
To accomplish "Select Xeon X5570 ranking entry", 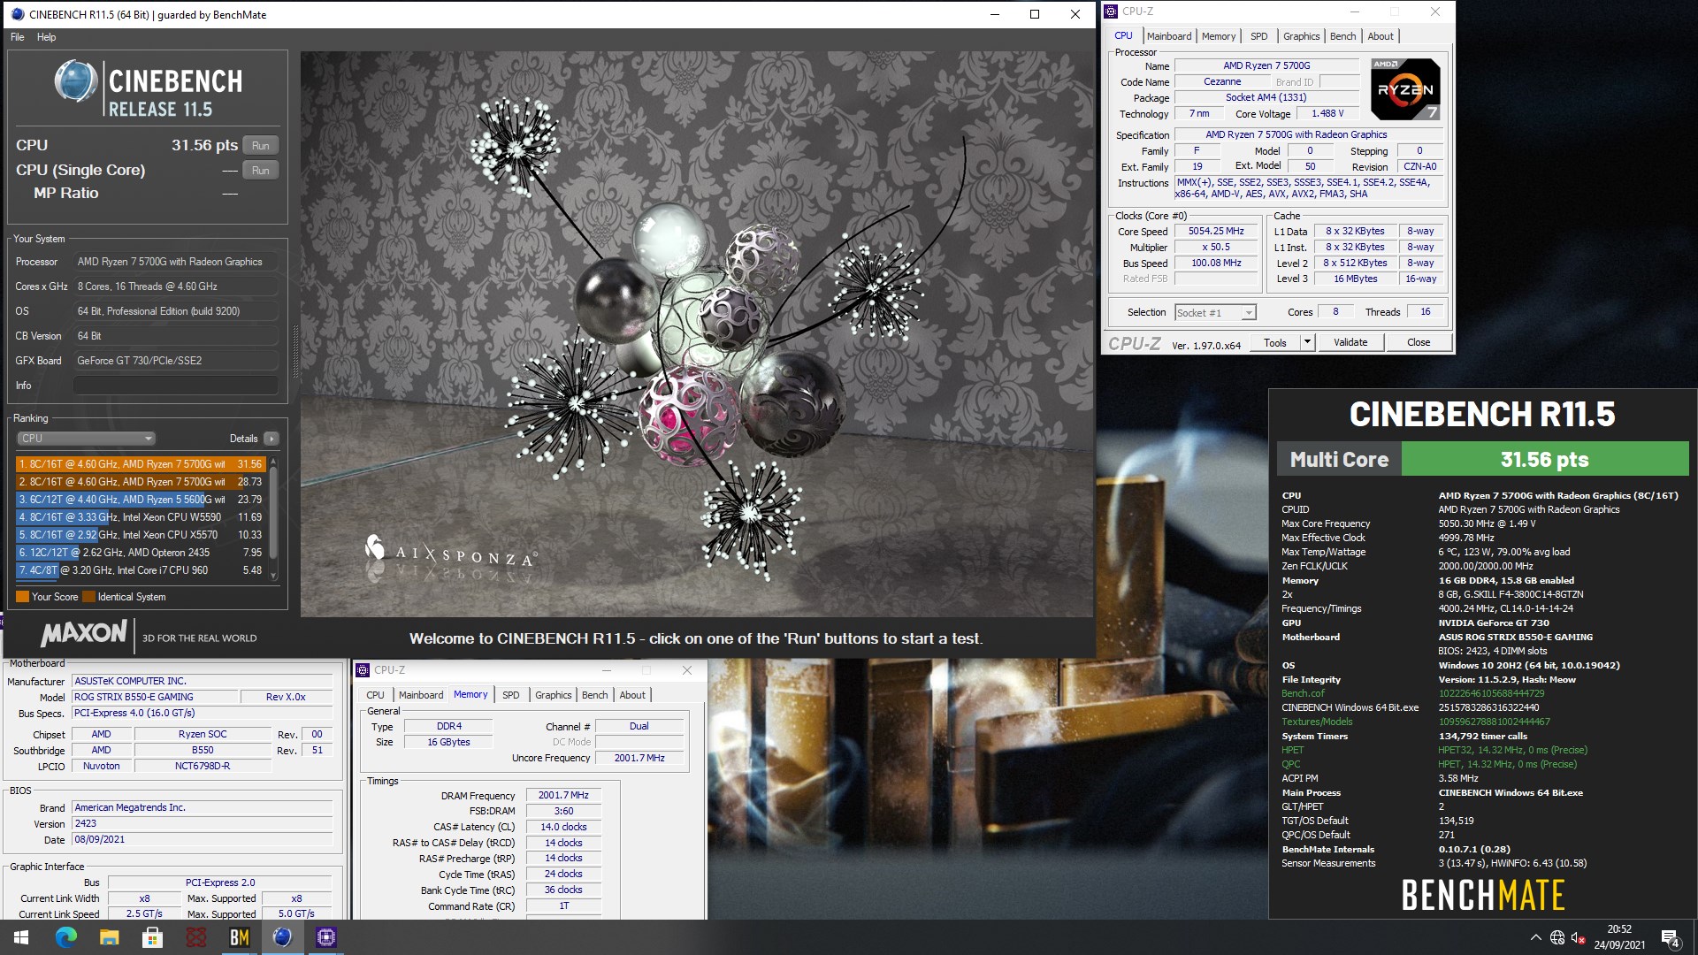I will pyautogui.click(x=141, y=535).
